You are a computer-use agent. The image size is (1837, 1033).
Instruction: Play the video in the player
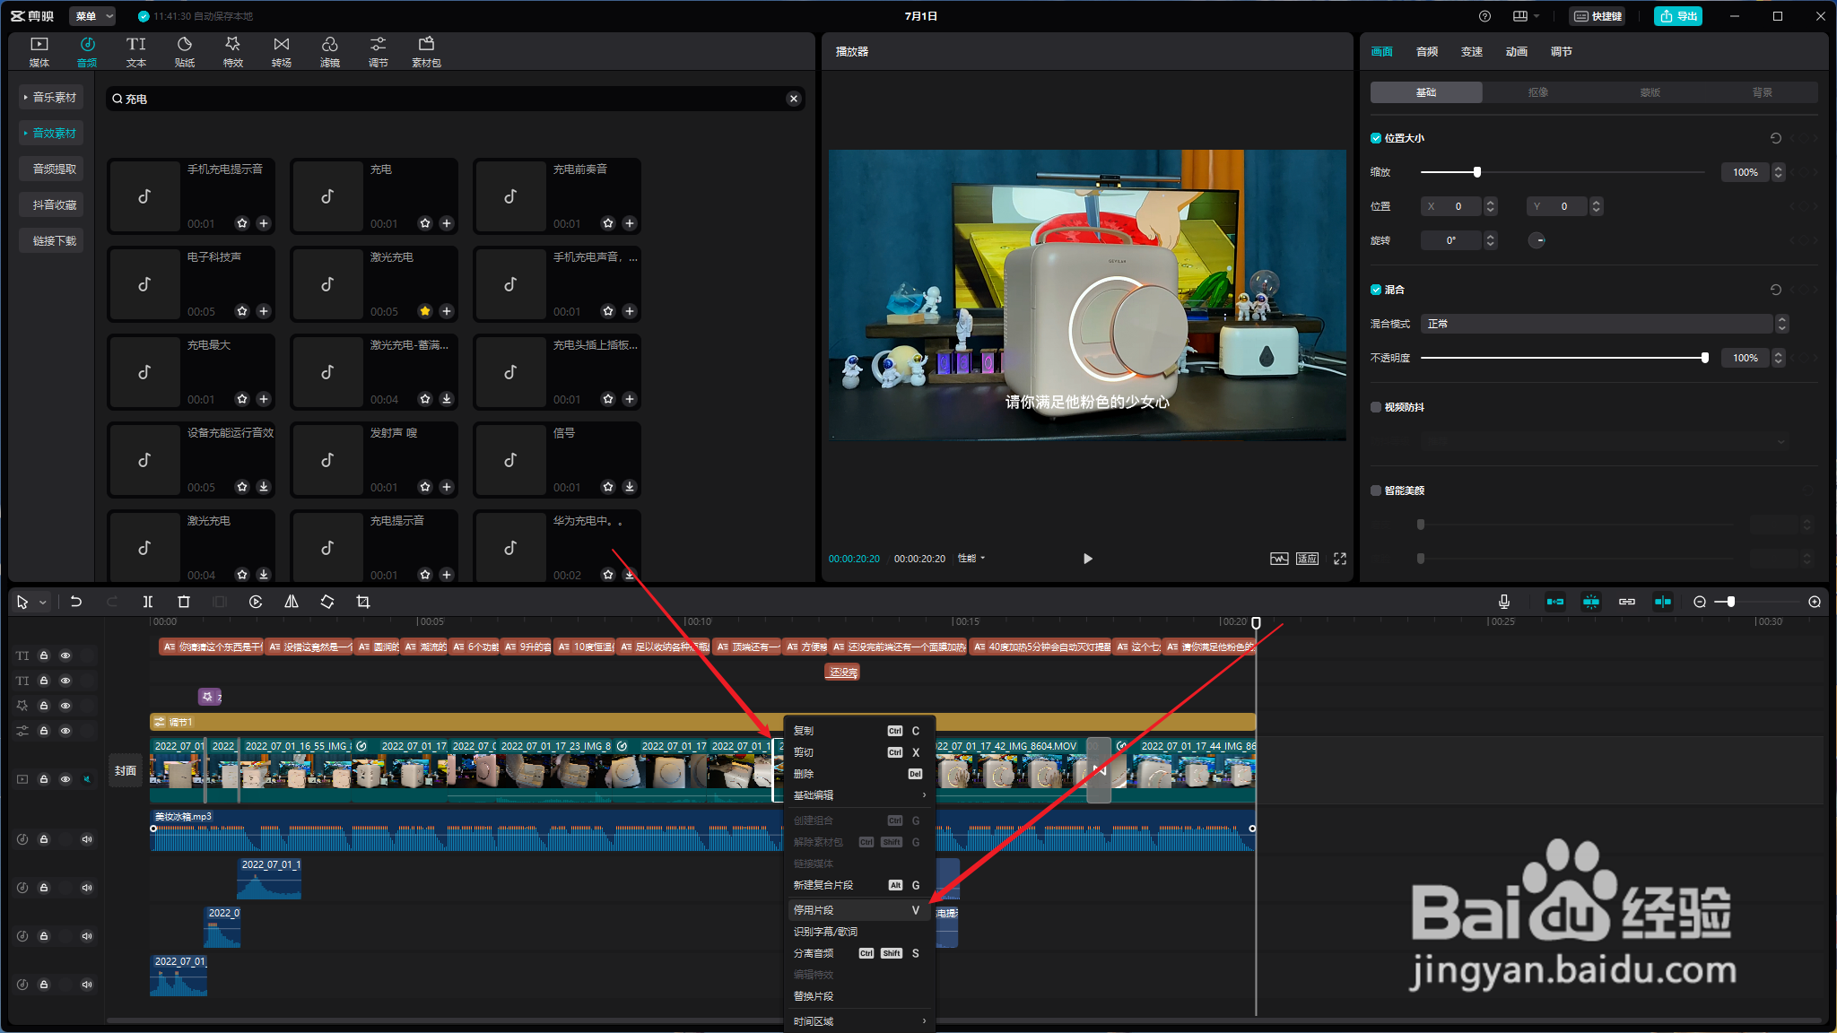coord(1087,559)
